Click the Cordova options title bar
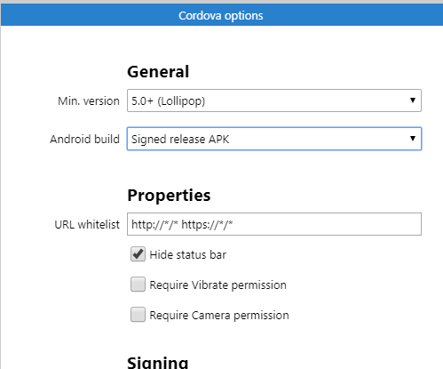This screenshot has height=369, width=443. tap(221, 15)
